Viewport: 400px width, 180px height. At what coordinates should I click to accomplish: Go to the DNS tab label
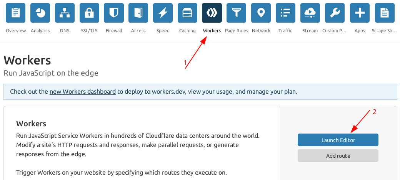65,31
